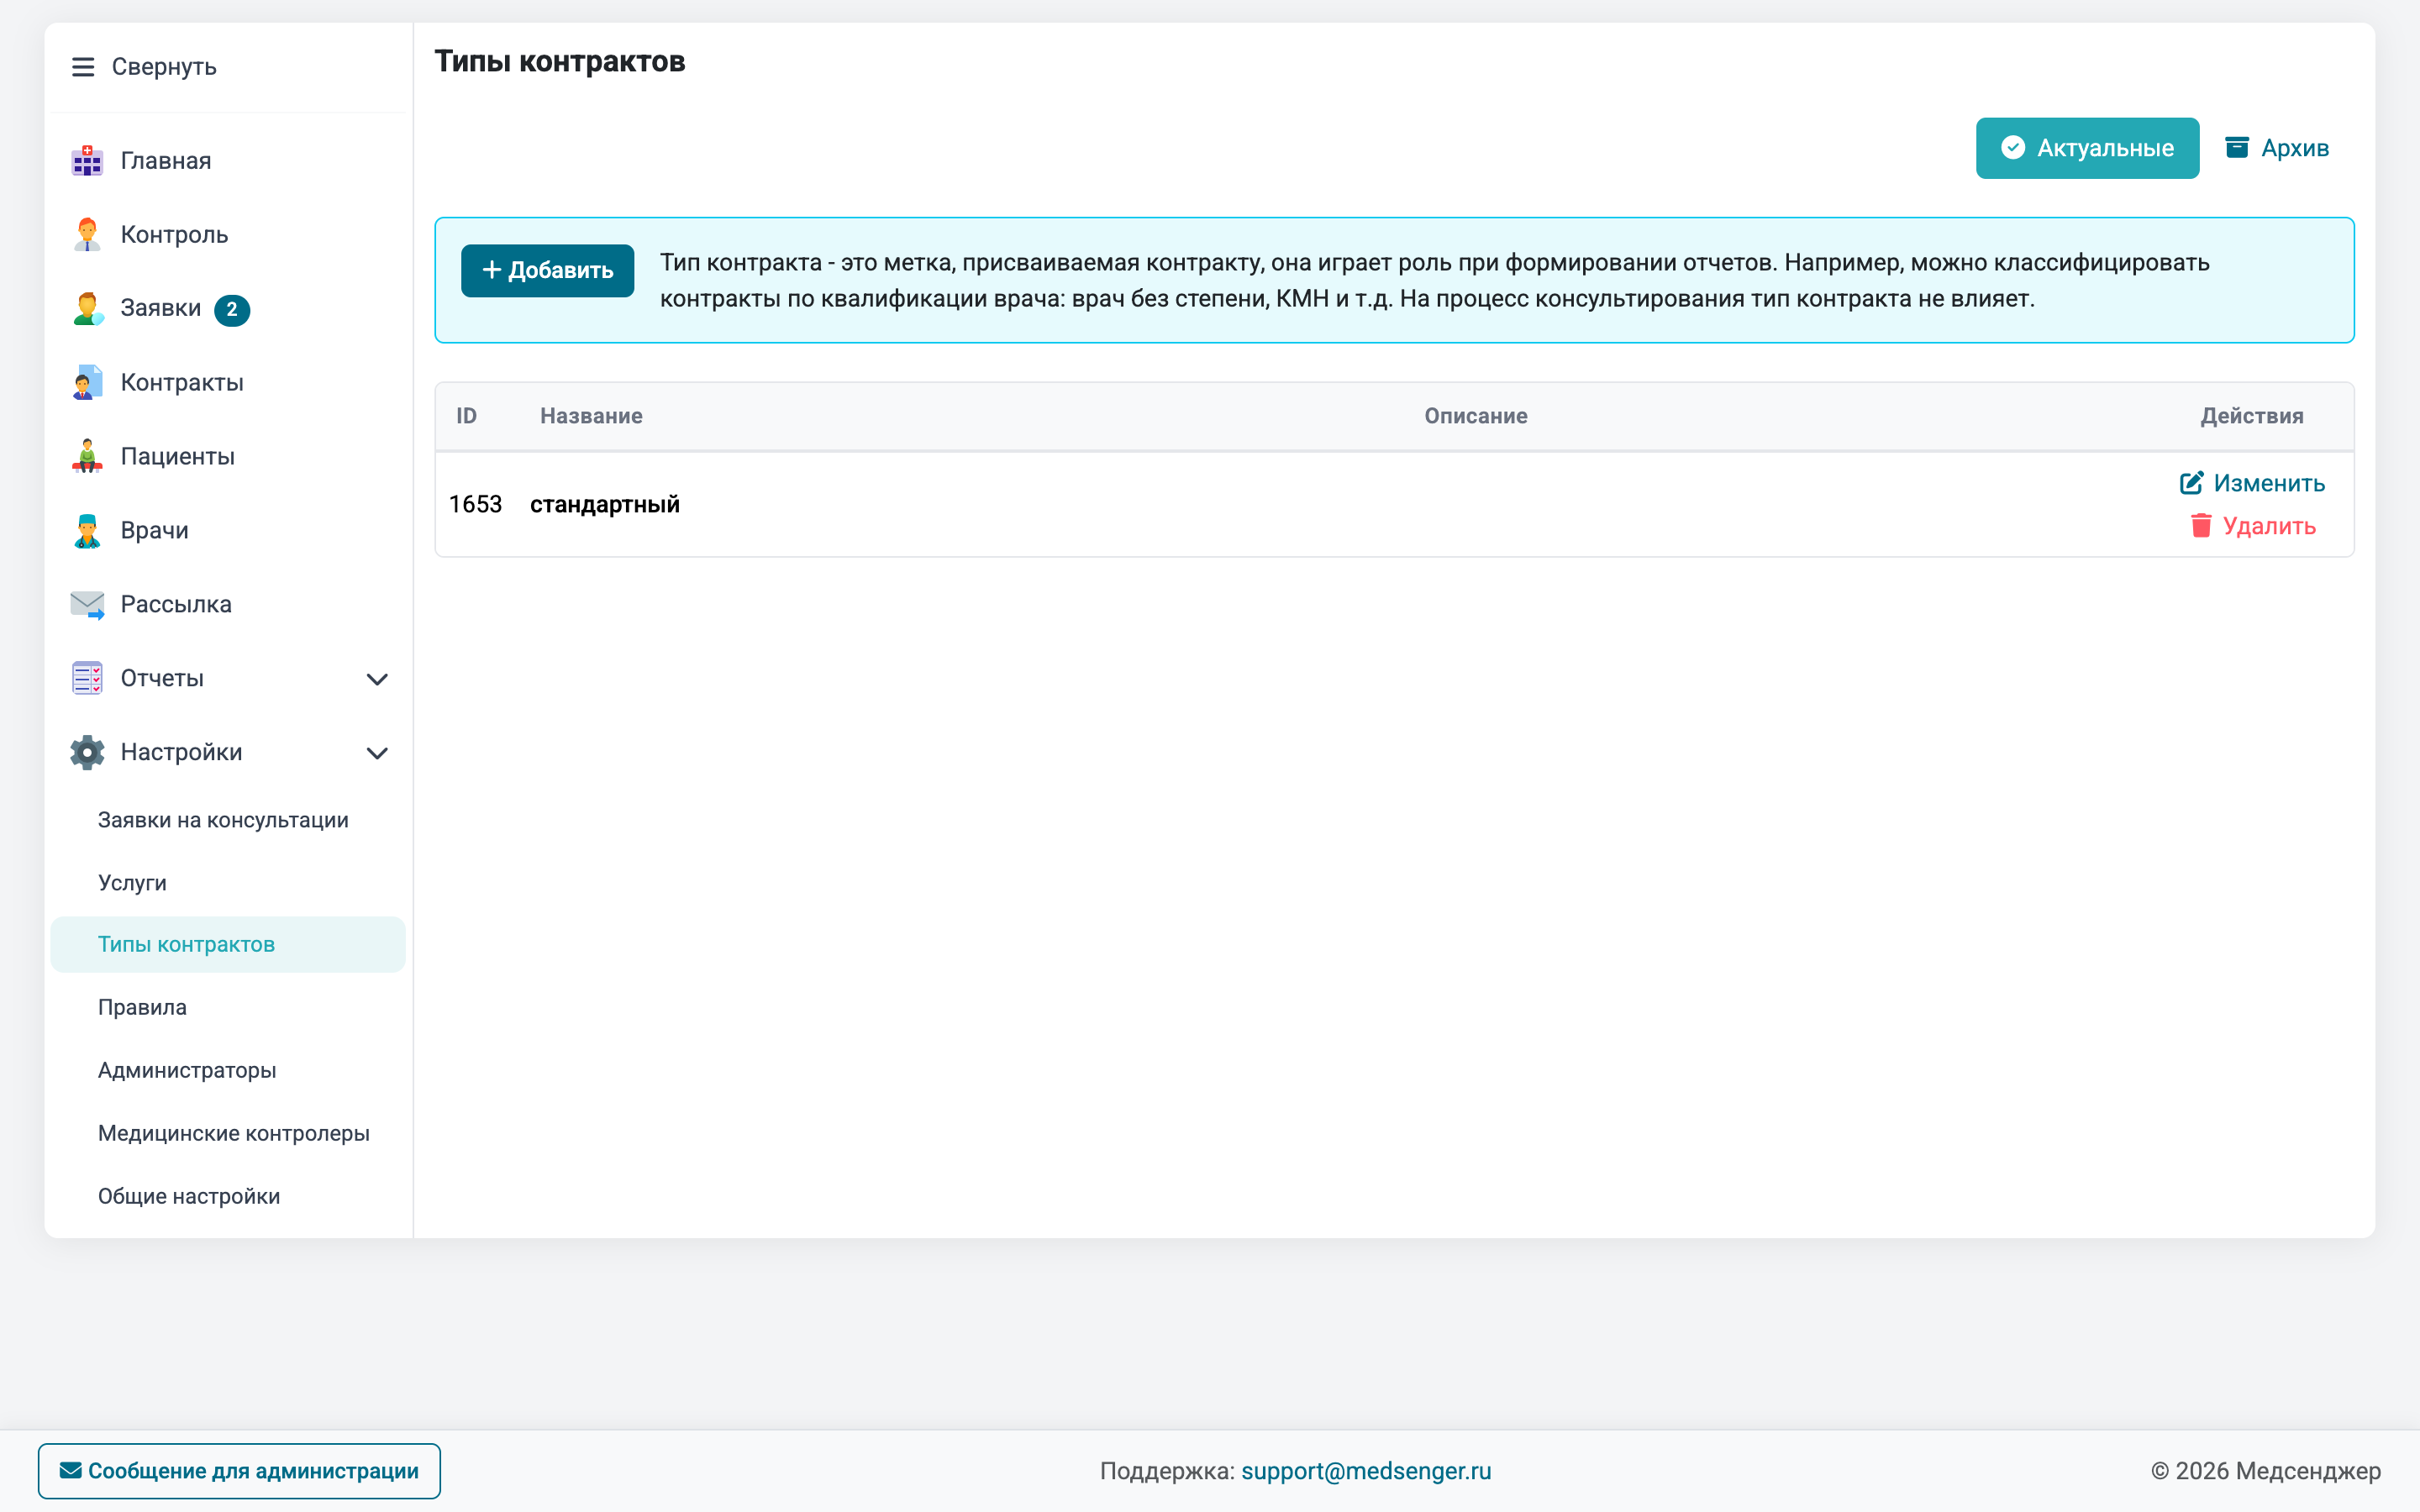The width and height of the screenshot is (2420, 1512).
Task: Switch to the Актуальные tab
Action: (2087, 148)
